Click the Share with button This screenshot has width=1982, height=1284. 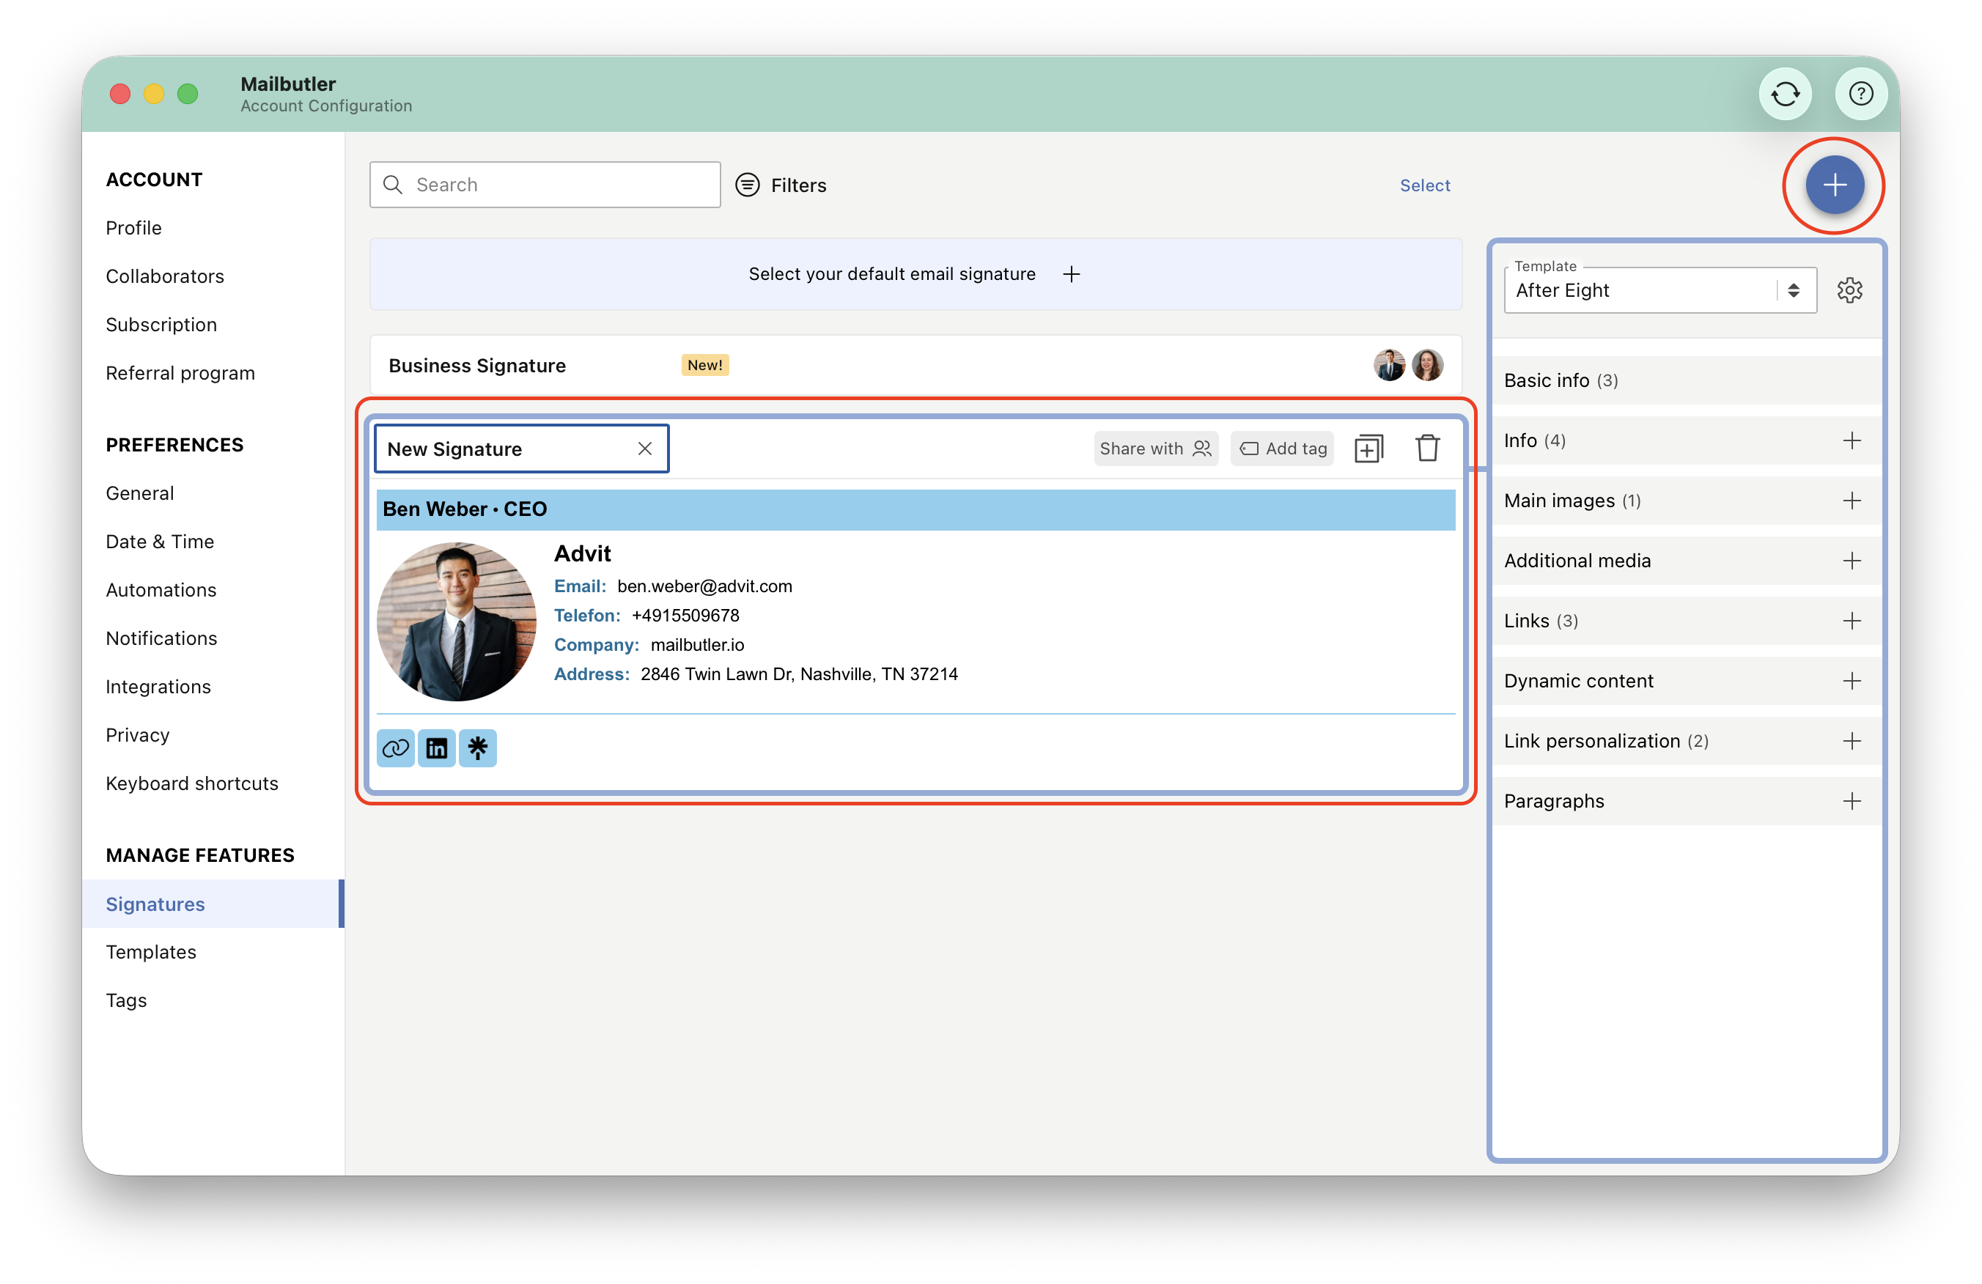[x=1155, y=449]
